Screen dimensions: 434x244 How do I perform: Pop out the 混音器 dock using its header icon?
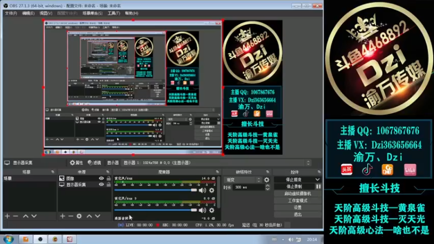(218, 172)
